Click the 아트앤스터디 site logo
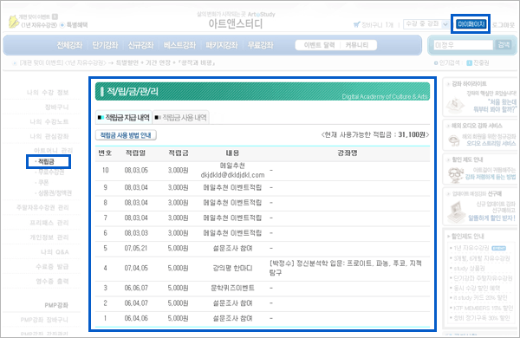 236,24
